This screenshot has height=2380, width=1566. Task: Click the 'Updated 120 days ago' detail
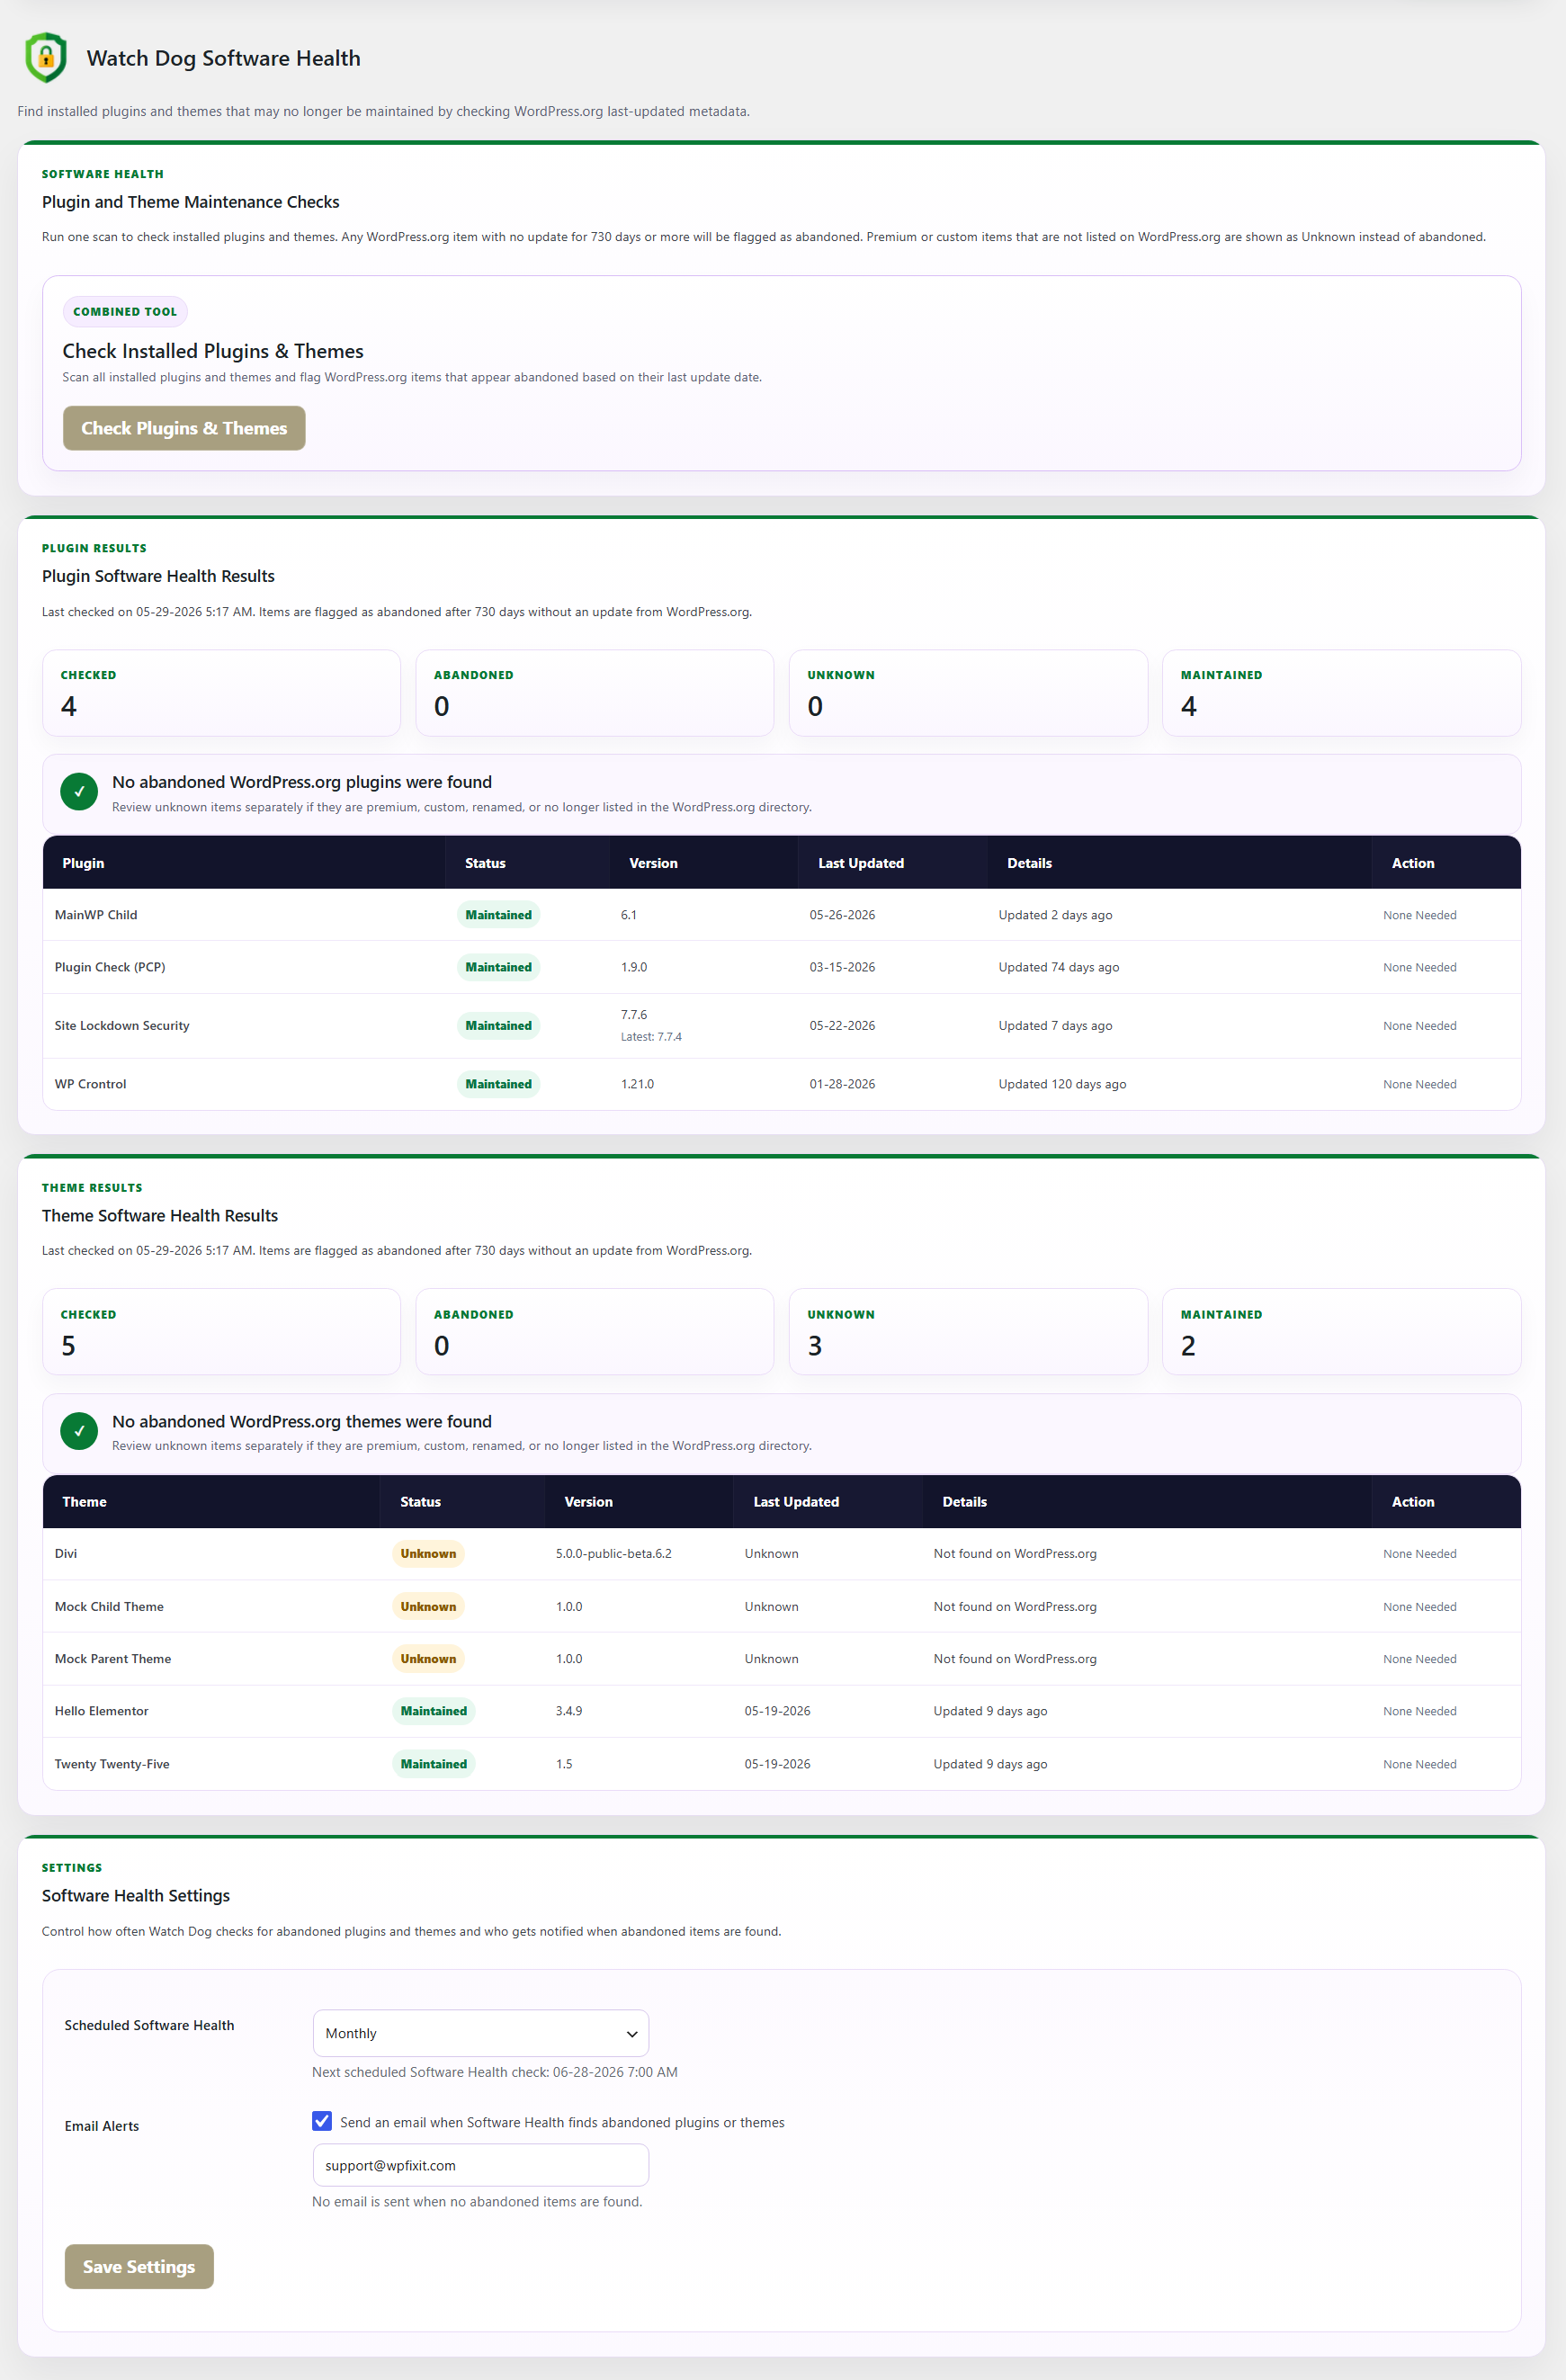(1062, 1084)
